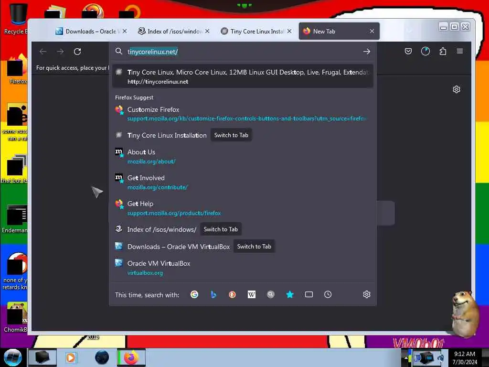Image resolution: width=489 pixels, height=367 pixels.
Task: Show hidden tray icons arrow
Action: click(x=406, y=358)
